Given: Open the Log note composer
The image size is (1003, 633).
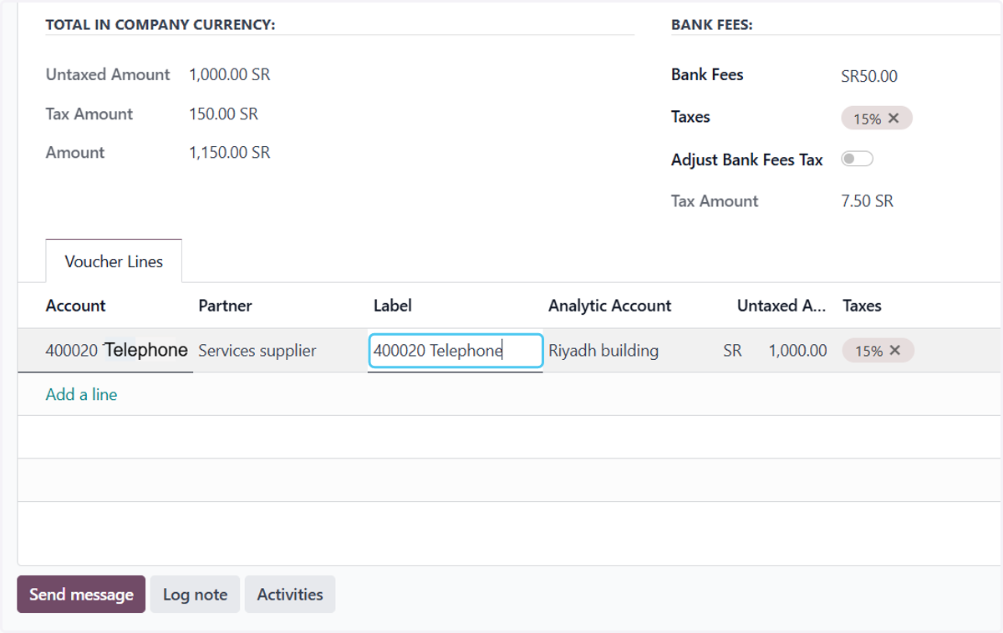Looking at the screenshot, I should click(x=195, y=595).
